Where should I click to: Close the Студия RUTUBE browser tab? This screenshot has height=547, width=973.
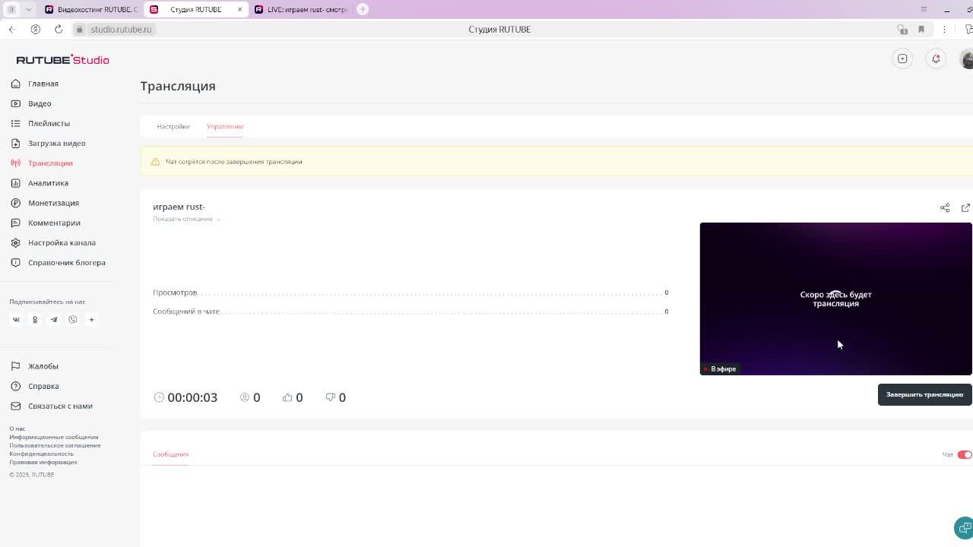(239, 9)
